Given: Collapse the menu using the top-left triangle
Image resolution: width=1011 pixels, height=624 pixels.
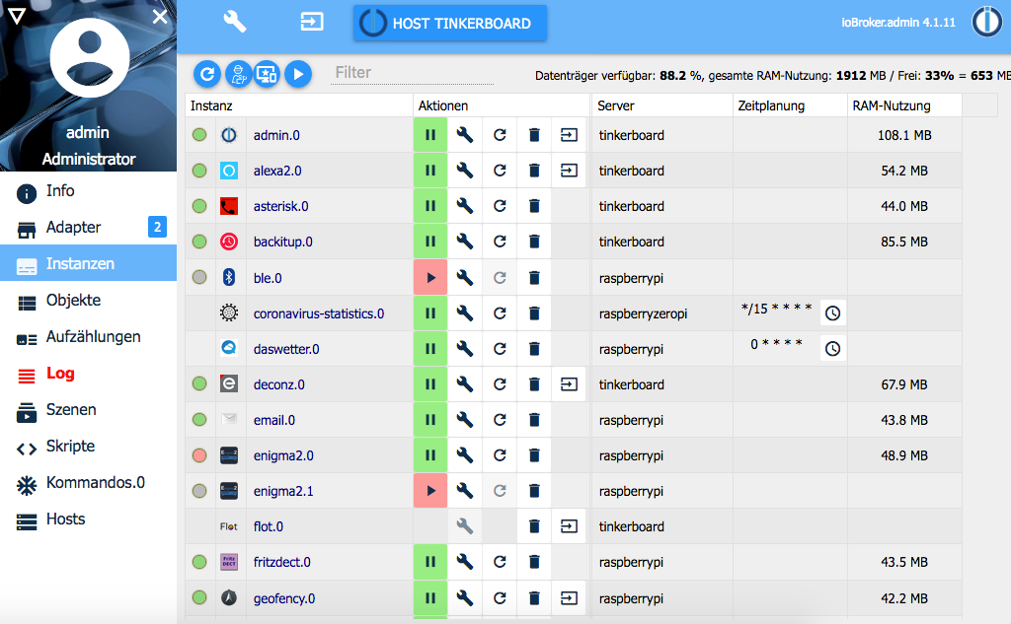Looking at the screenshot, I should coord(17,16).
